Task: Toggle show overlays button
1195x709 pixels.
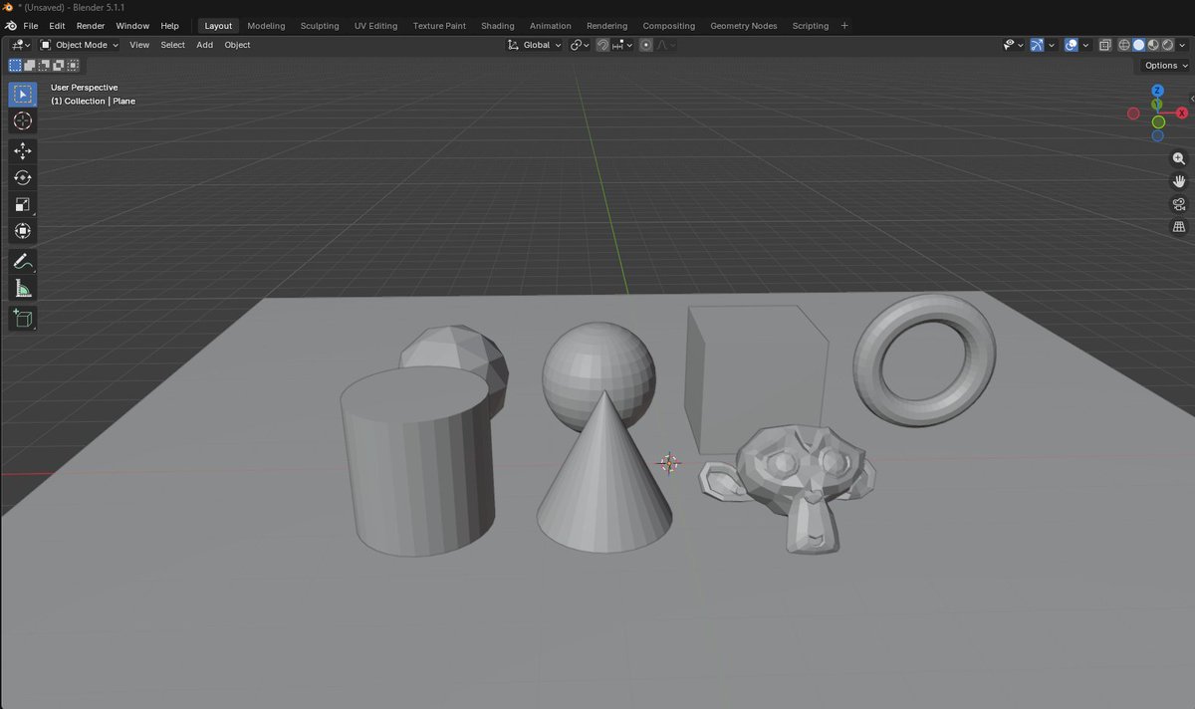Action: pyautogui.click(x=1071, y=45)
